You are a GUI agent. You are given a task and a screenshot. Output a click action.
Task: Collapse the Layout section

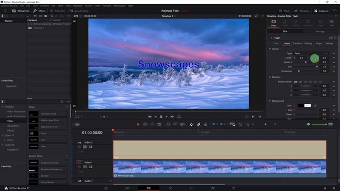point(270,49)
